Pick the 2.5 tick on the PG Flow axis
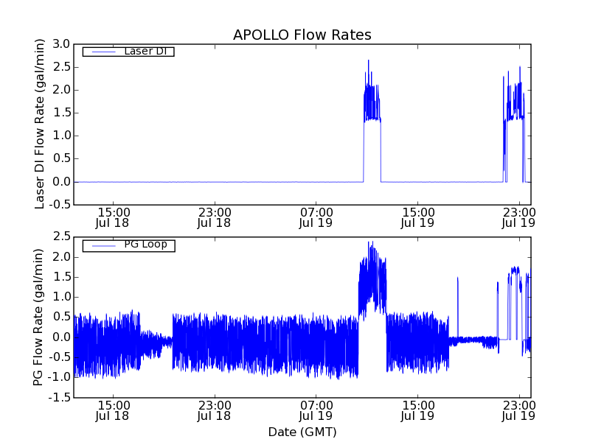This screenshot has width=590, height=442. pyautogui.click(x=61, y=236)
